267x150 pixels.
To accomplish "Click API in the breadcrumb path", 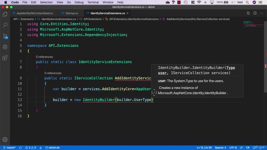I will coord(15,19).
